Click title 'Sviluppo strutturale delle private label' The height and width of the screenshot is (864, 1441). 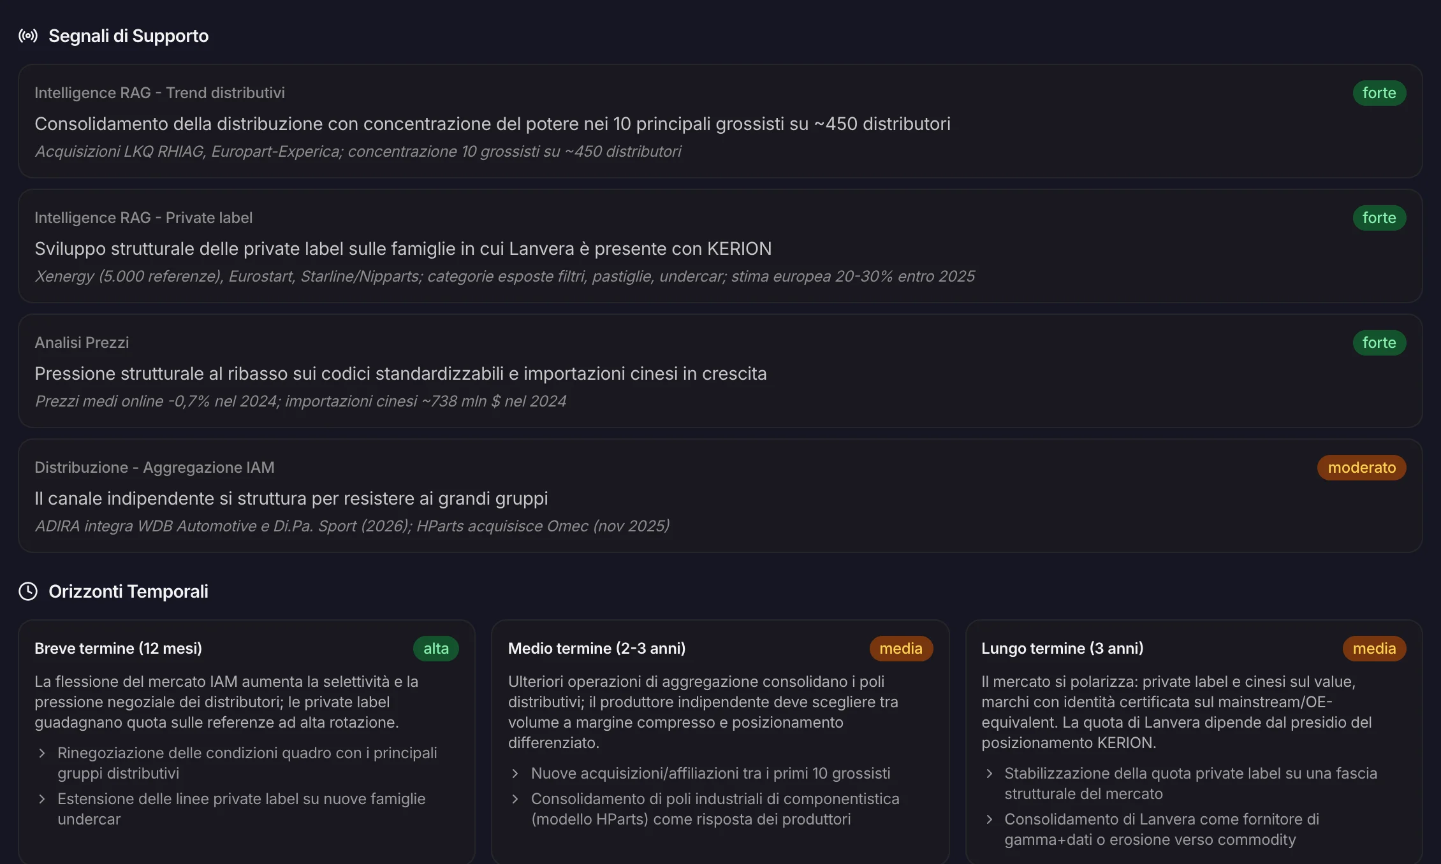[x=403, y=248]
